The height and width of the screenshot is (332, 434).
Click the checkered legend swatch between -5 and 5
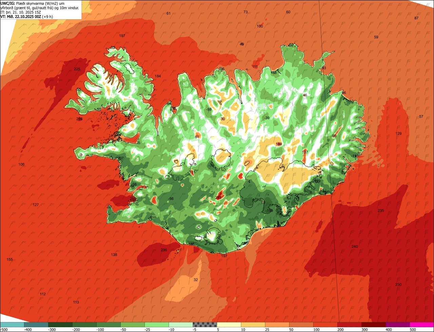205,325
